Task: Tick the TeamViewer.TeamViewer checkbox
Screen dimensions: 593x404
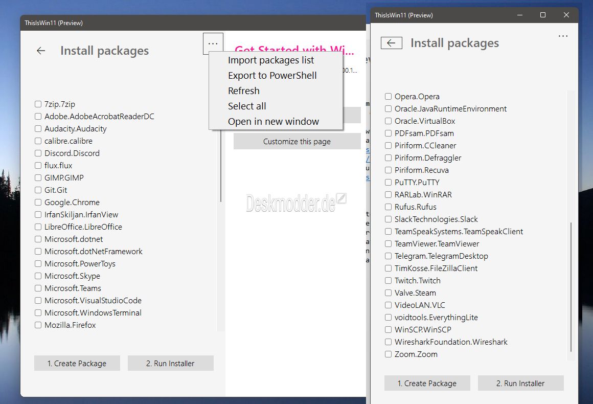Action: (388, 243)
